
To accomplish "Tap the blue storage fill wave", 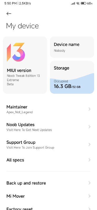I will tap(72, 83).
